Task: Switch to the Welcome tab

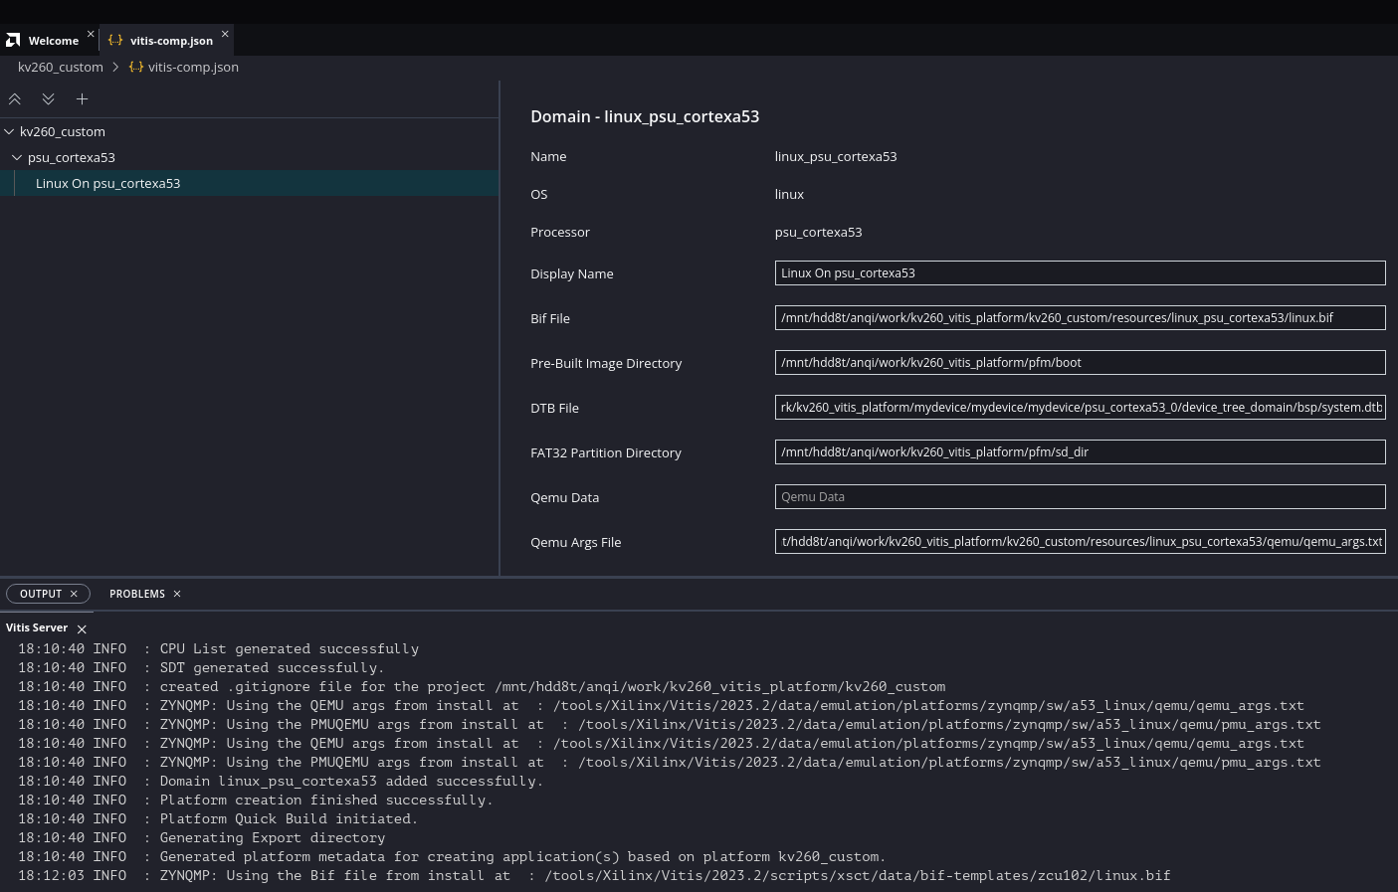Action: pyautogui.click(x=54, y=41)
